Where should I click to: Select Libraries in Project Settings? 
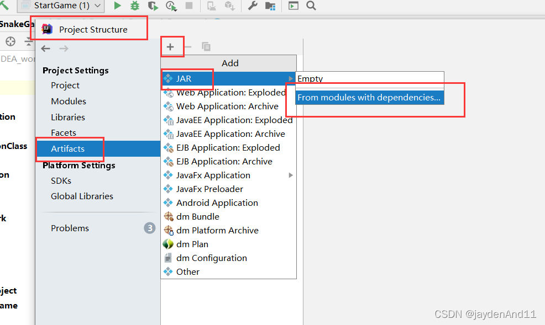click(68, 117)
